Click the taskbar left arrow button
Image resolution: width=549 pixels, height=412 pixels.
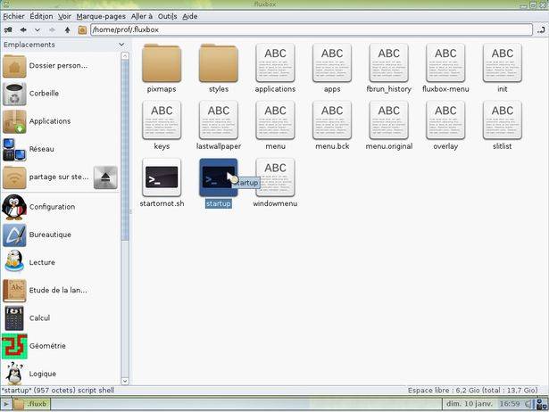click(6, 404)
